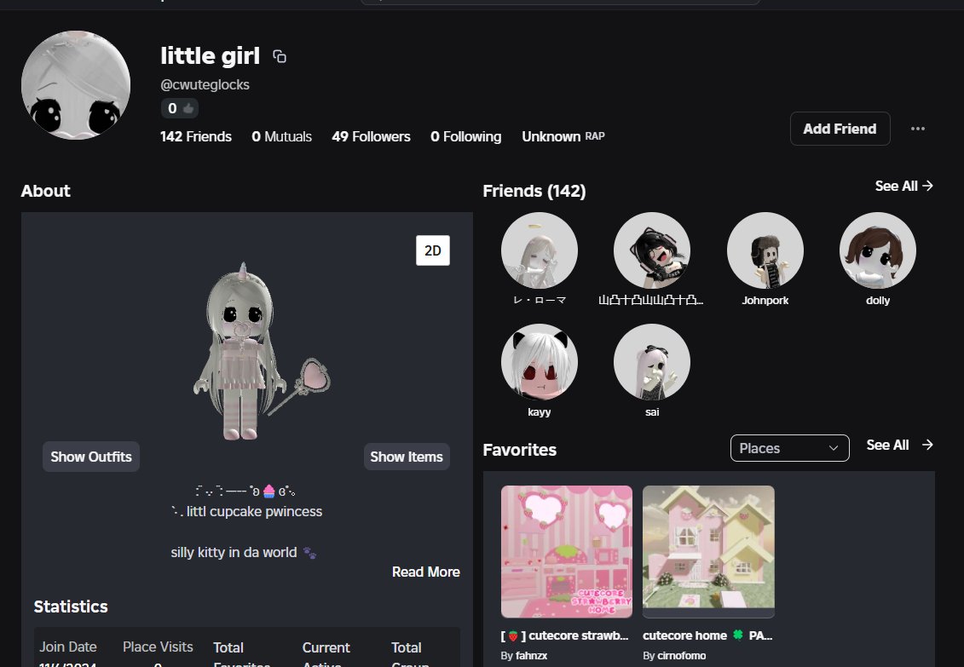Open the Places favorites category dropdown
This screenshot has height=667, width=964.
point(789,448)
